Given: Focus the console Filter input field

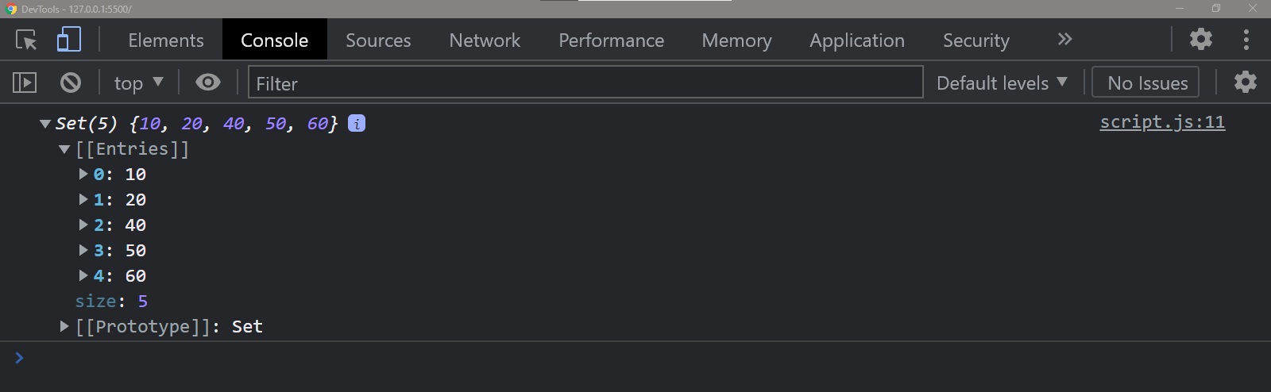Looking at the screenshot, I should (585, 83).
